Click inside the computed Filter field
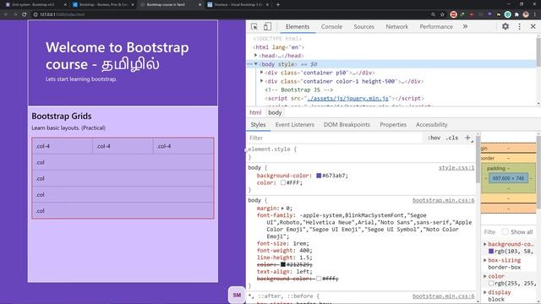The width and height of the screenshot is (541, 304). tap(490, 232)
